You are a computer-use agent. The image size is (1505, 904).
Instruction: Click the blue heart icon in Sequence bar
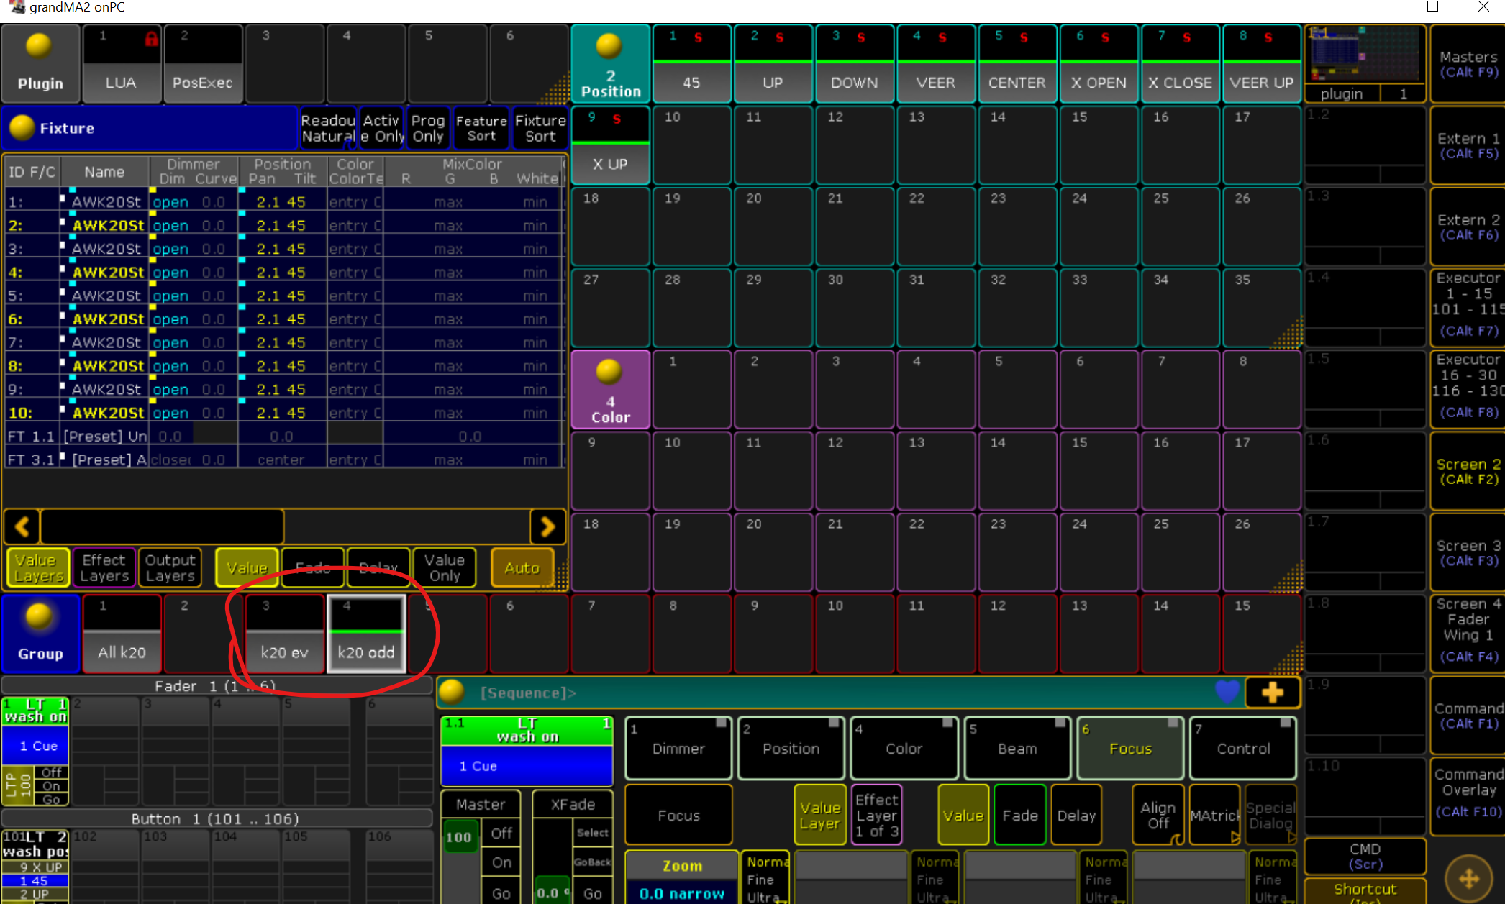pos(1227,692)
